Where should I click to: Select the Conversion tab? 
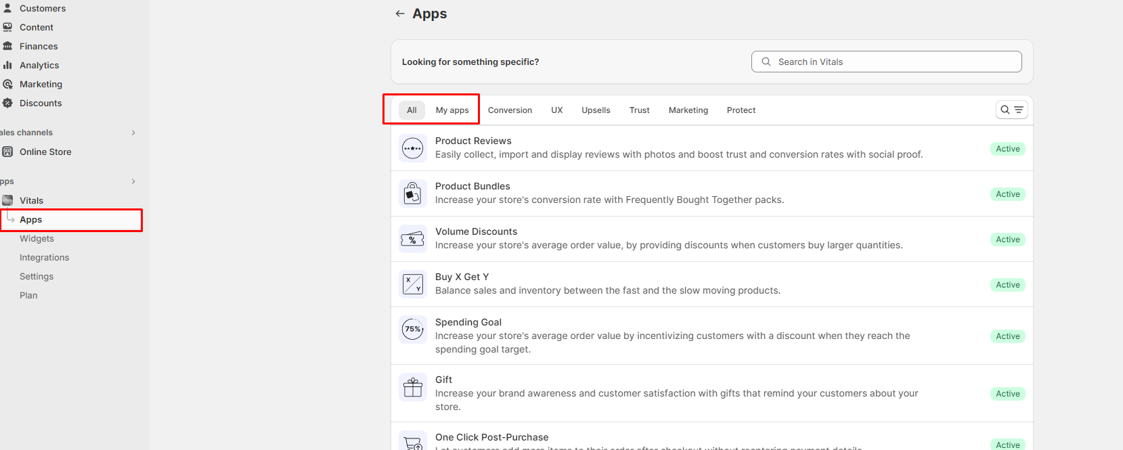[x=510, y=110]
